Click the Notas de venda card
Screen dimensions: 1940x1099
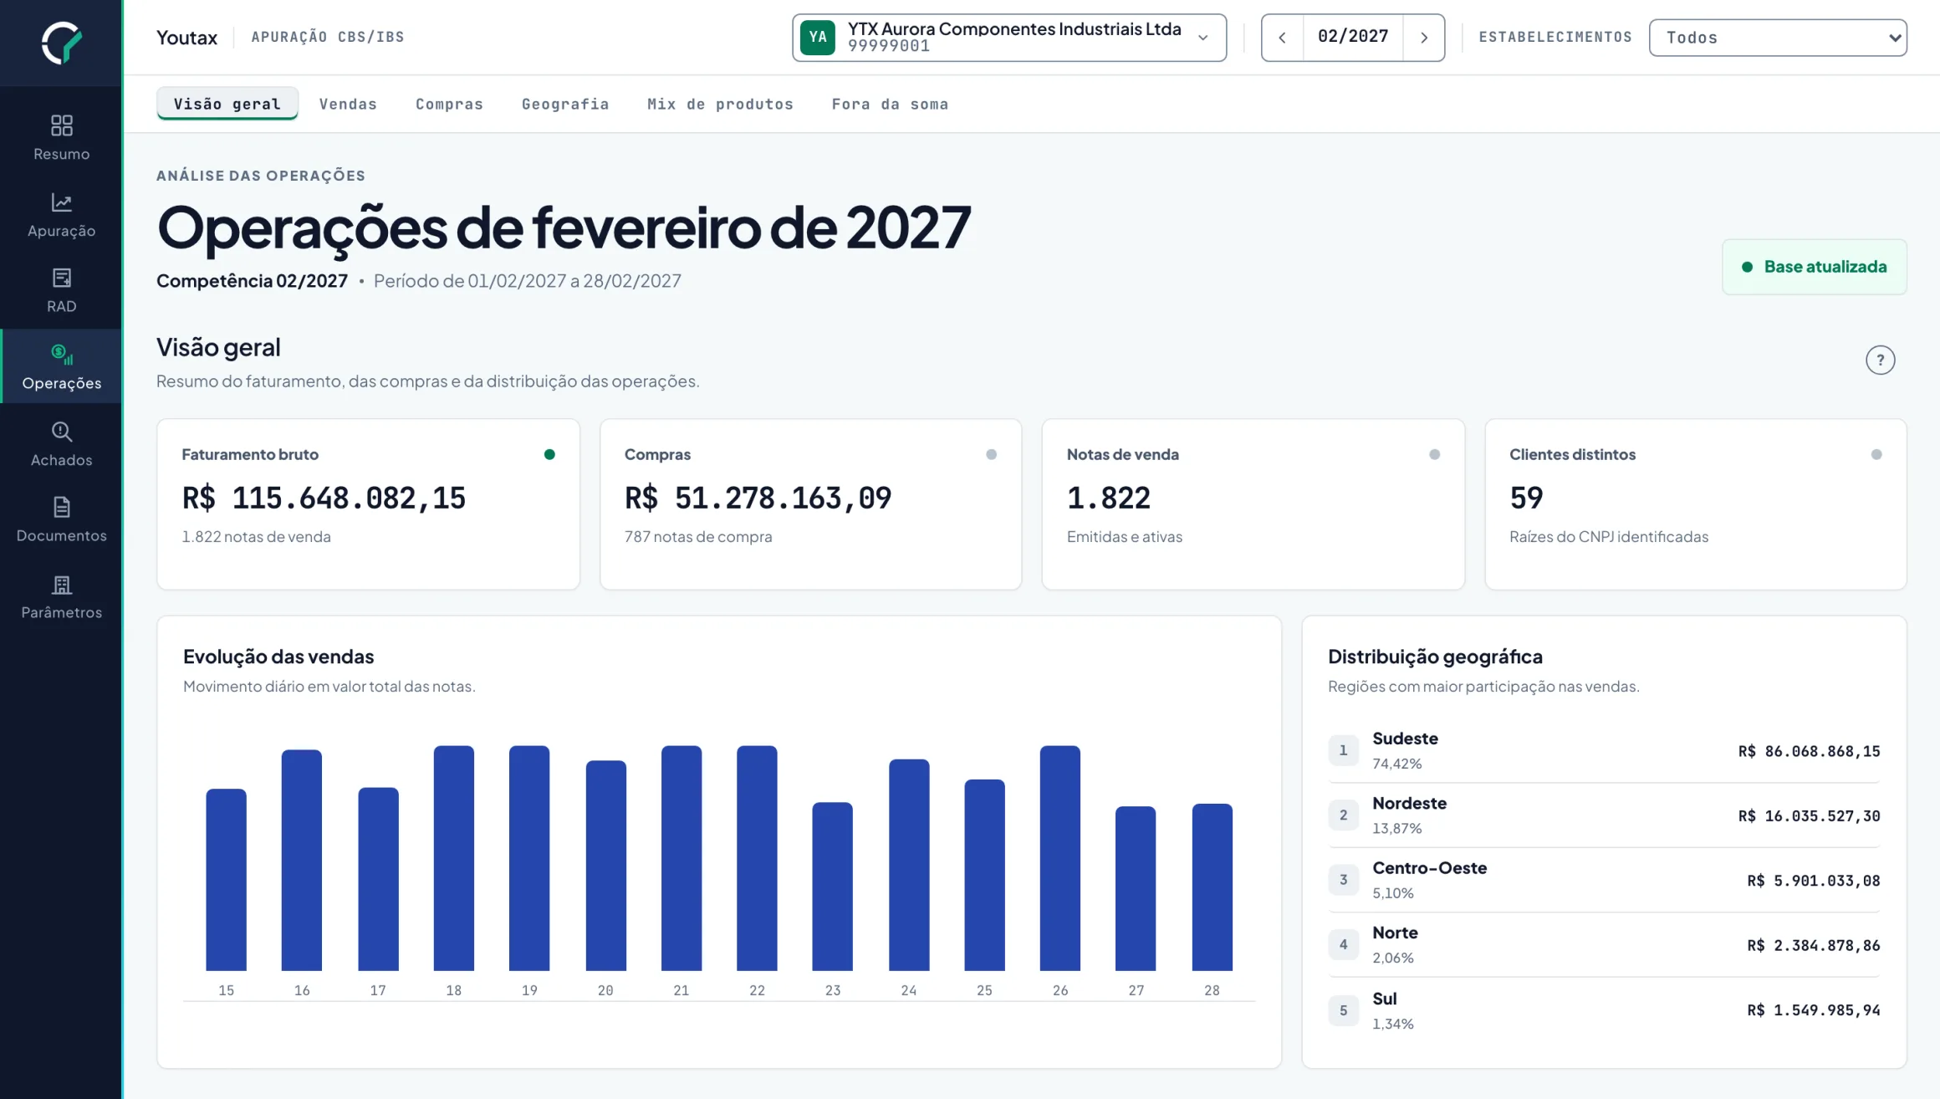[1253, 504]
